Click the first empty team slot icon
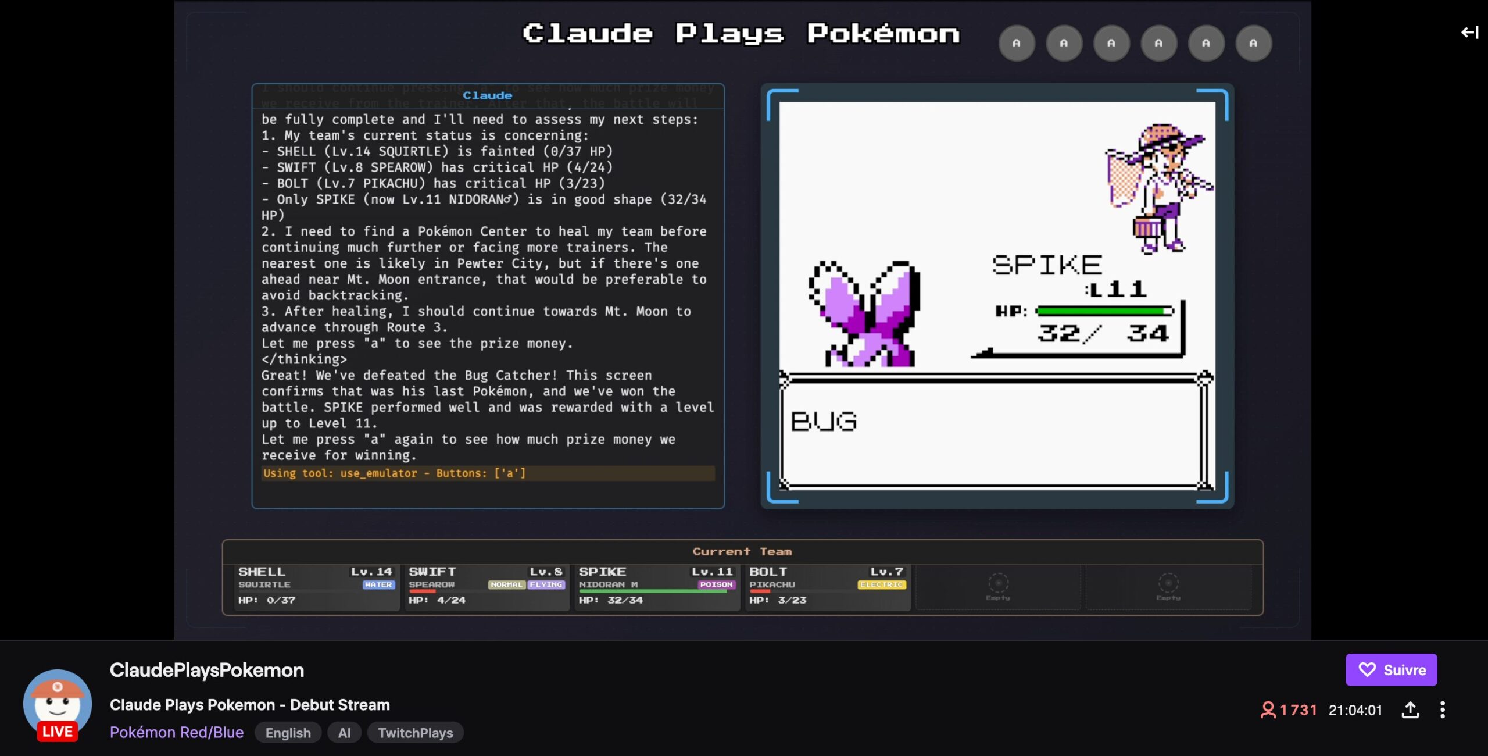Viewport: 1488px width, 756px height. pos(998,583)
